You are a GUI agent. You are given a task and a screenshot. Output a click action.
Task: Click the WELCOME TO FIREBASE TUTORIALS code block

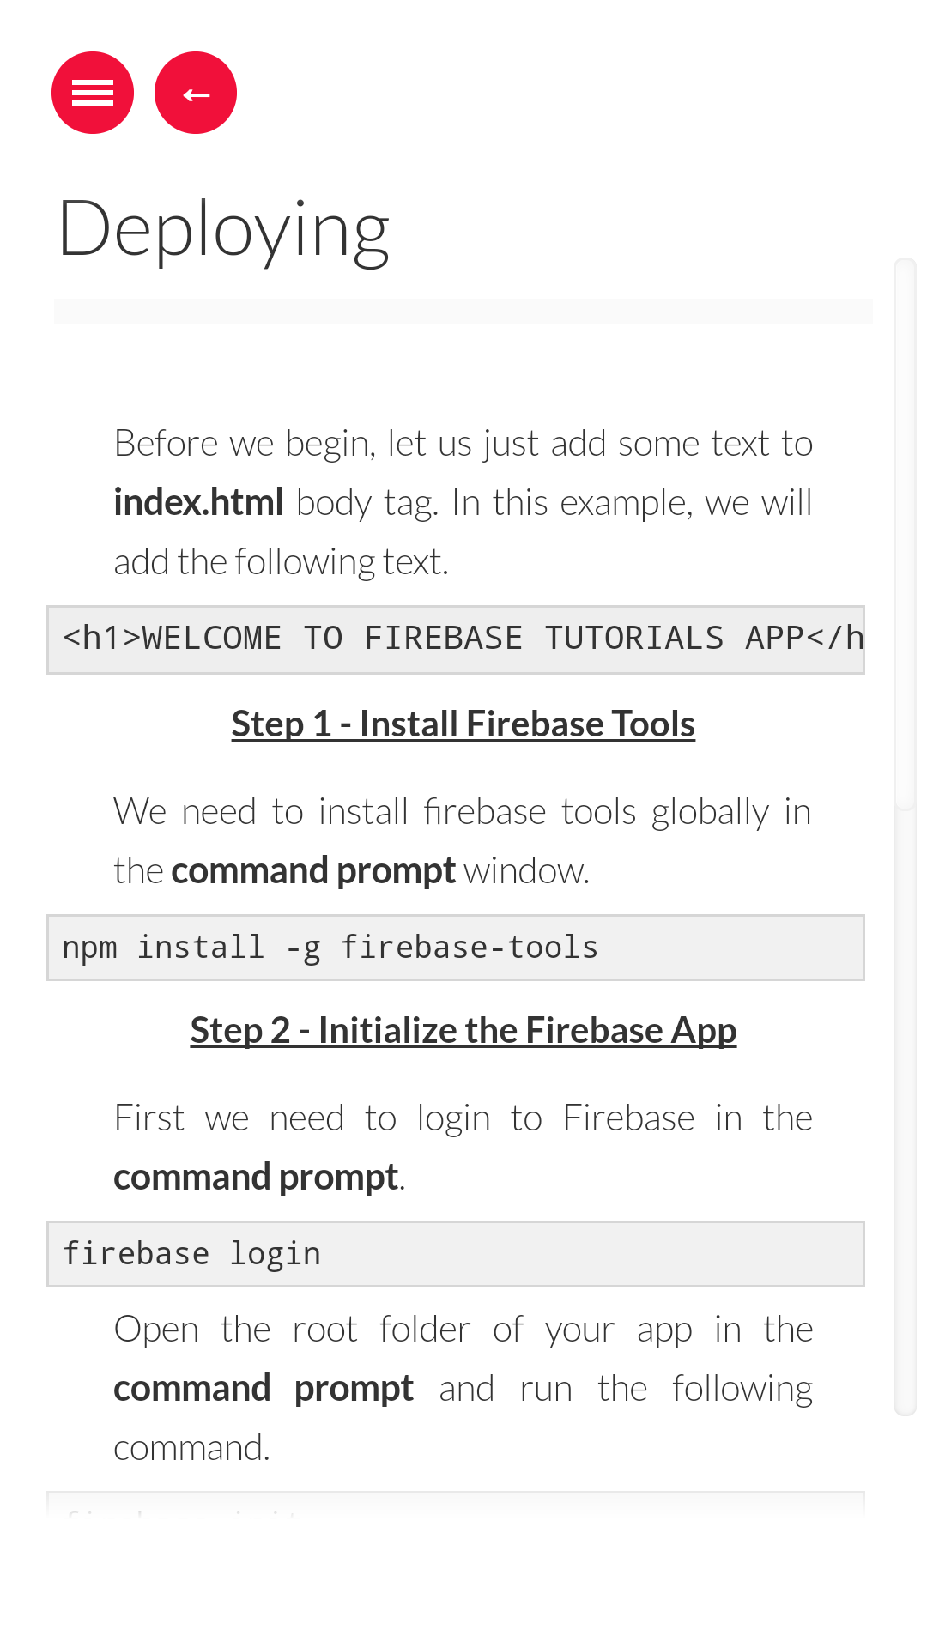pyautogui.click(x=456, y=639)
